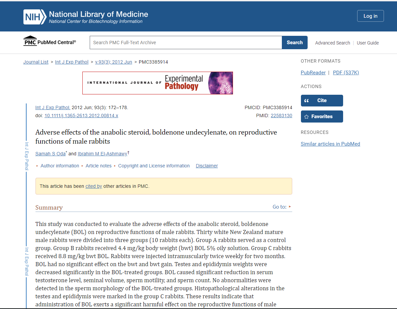Screen dimensions: 397x309
Task: Expand Copyright and License information
Action: [154, 166]
